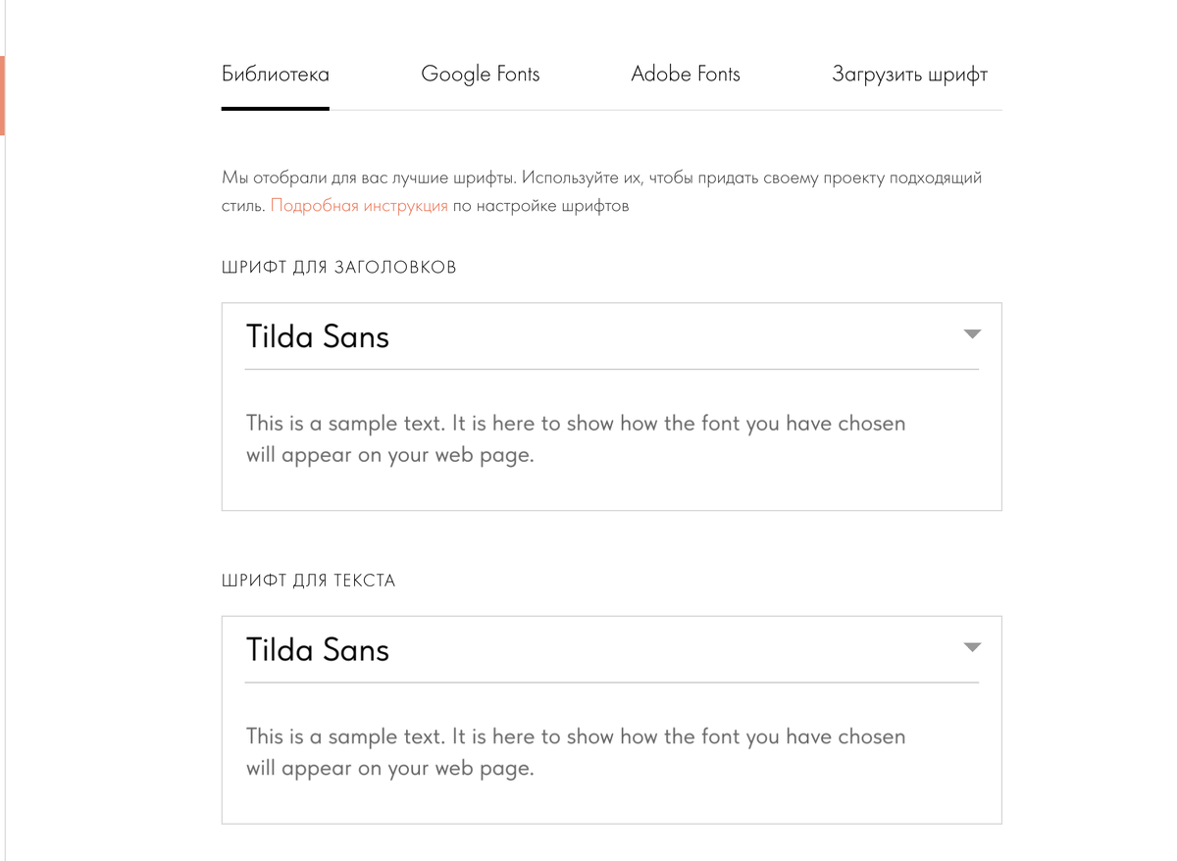Click the empty space between Adobe Fonts and Загрузить шрифт
The width and height of the screenshot is (1177, 861).
[786, 75]
